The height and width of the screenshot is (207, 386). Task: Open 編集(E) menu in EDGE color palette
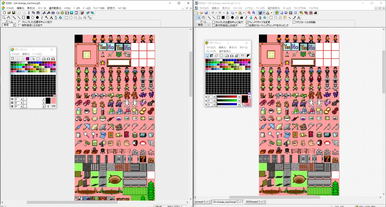[26, 54]
